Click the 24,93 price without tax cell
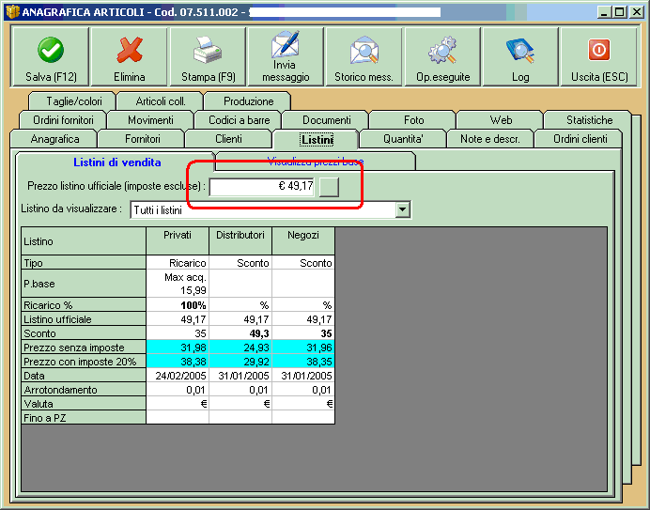The image size is (650, 510). [x=240, y=348]
